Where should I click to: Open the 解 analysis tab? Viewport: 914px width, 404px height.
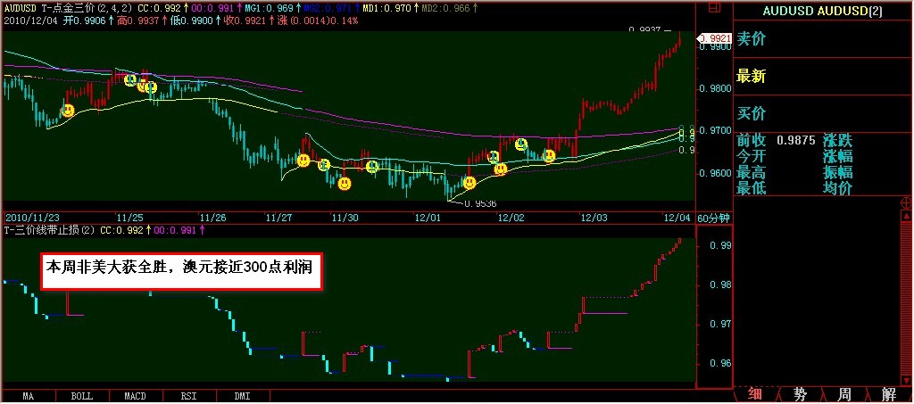890,395
